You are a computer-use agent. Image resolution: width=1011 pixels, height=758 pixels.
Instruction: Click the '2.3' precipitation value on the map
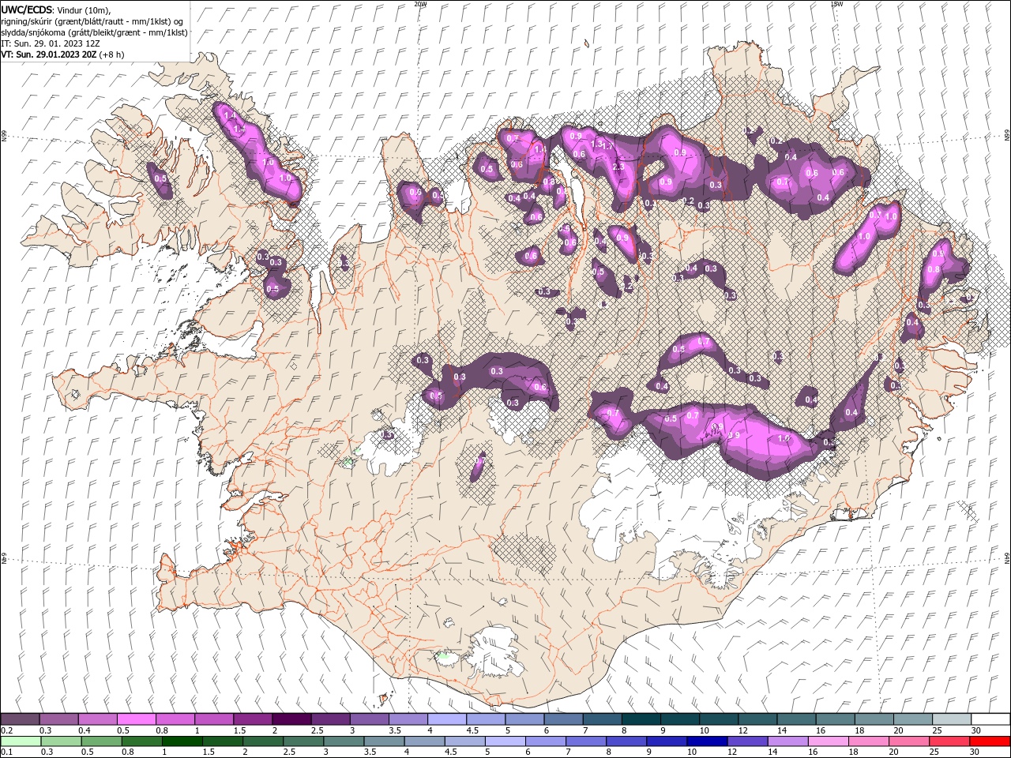[618, 167]
